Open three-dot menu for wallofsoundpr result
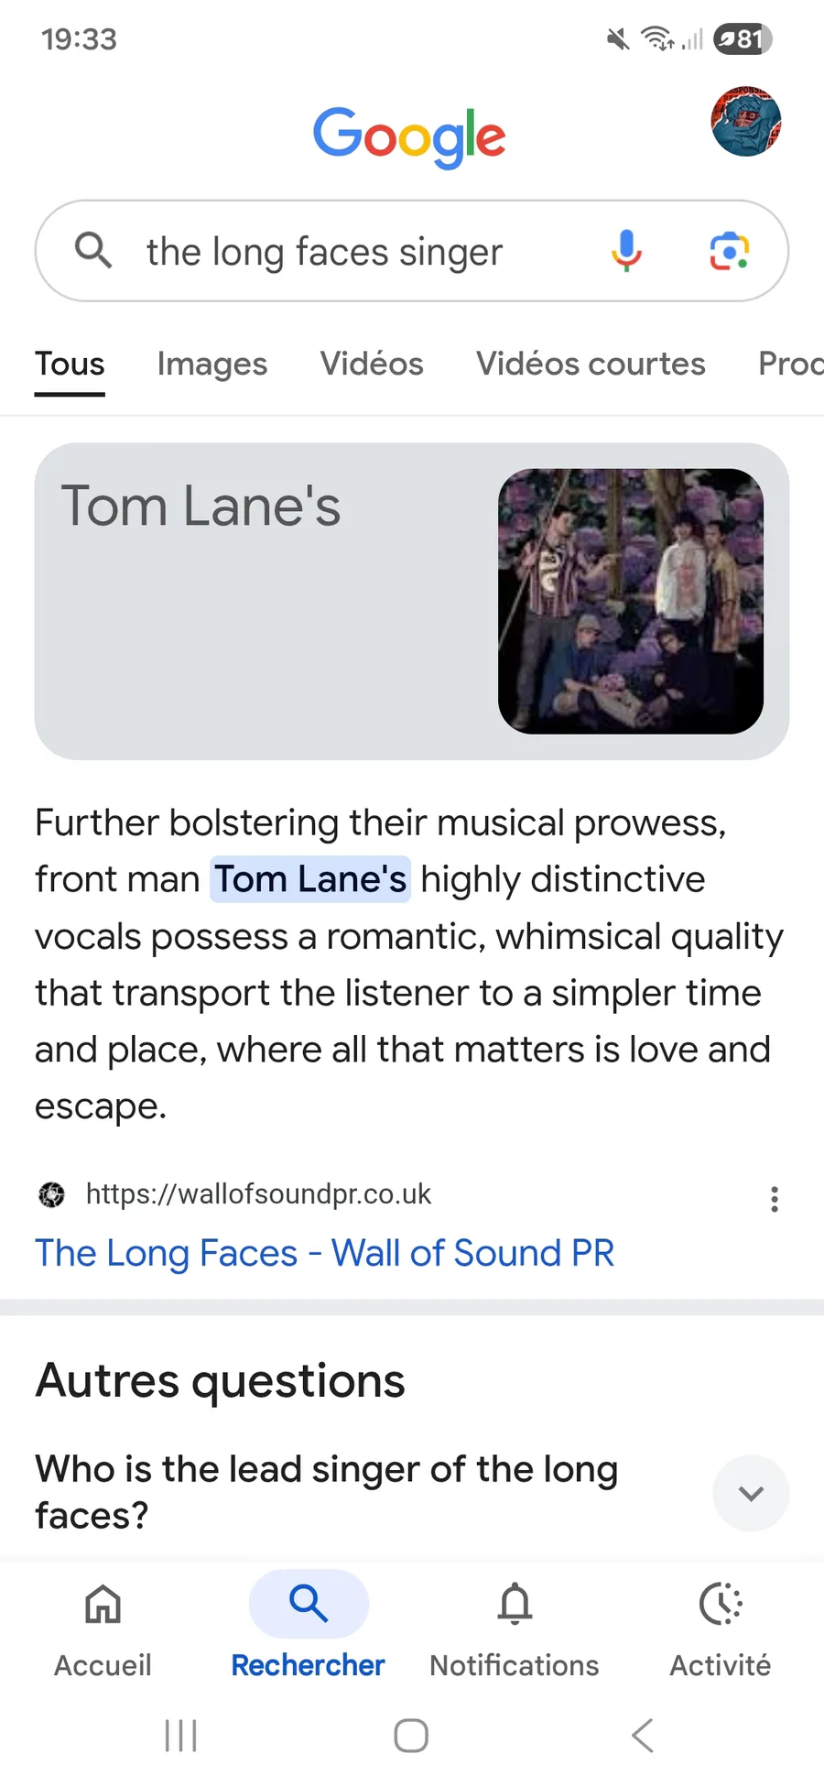Screen dimensions: 824x1786 (775, 1199)
